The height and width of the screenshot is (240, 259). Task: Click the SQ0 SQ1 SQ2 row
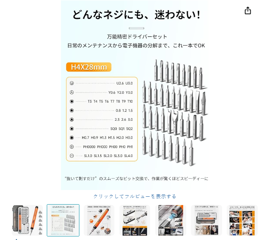(101, 129)
